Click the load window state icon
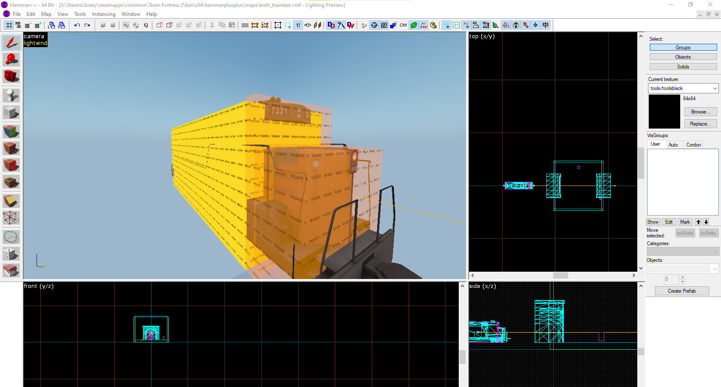Screen dimensions: 721x387 click(x=51, y=25)
